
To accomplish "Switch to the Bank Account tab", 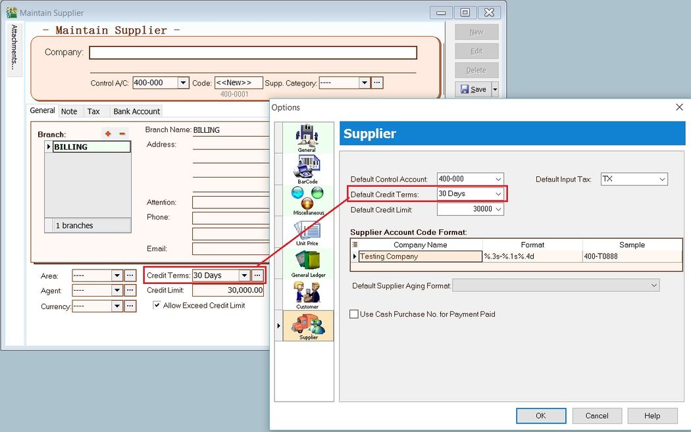I will pos(136,111).
